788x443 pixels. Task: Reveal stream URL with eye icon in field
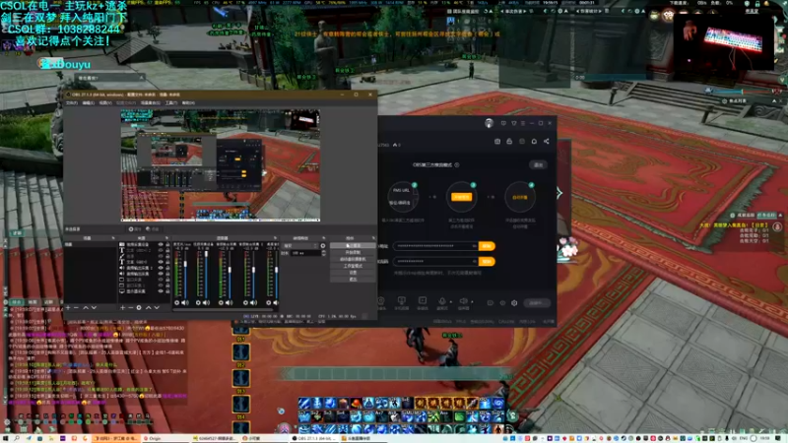(474, 246)
